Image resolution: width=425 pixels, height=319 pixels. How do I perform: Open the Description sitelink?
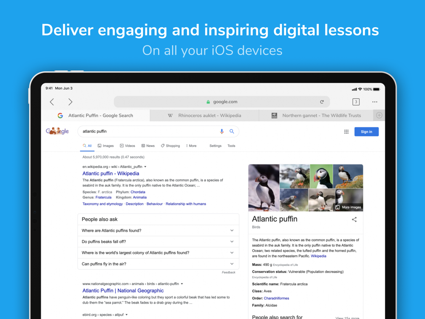point(134,204)
